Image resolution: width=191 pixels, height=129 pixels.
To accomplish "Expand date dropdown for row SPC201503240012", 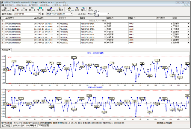I will 58,24.
